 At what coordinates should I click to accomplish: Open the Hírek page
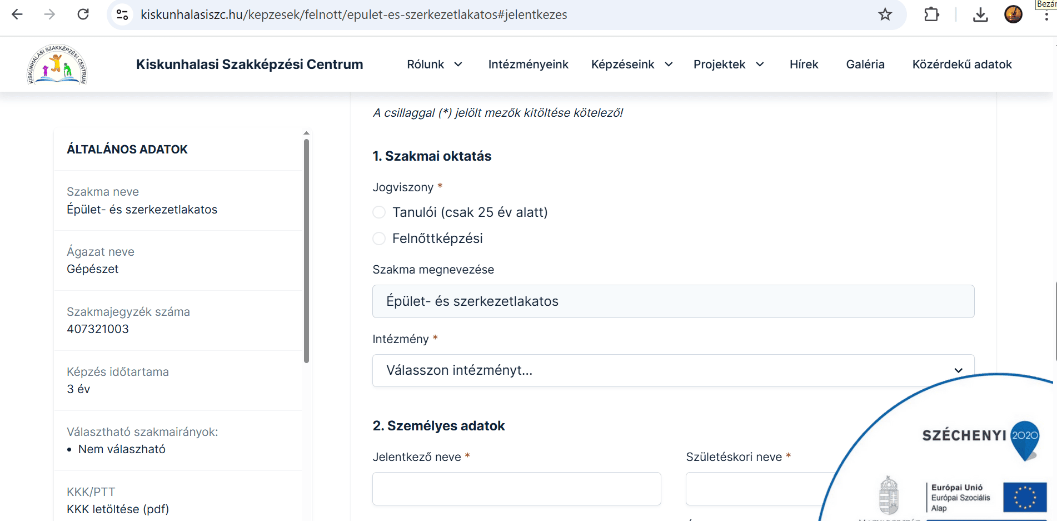pos(804,64)
